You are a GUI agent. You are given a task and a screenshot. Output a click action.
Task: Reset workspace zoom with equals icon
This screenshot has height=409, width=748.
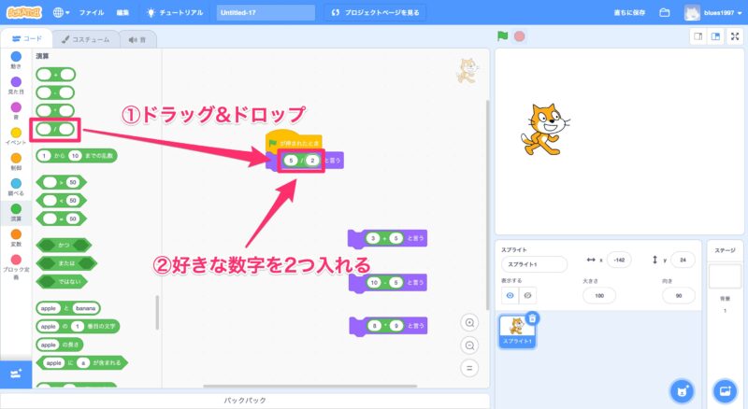point(470,367)
